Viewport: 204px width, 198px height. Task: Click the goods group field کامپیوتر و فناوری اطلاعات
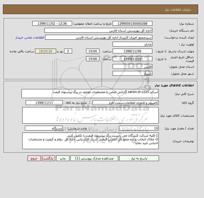[125, 103]
